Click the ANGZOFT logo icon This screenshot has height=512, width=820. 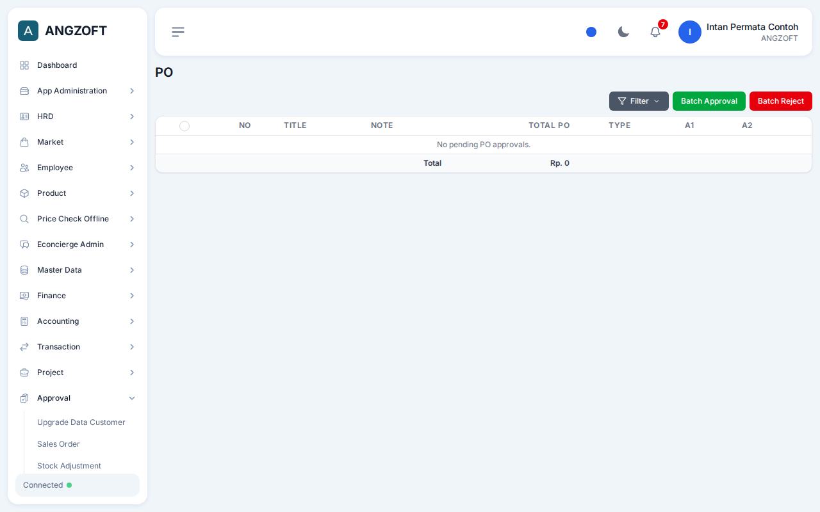(28, 31)
